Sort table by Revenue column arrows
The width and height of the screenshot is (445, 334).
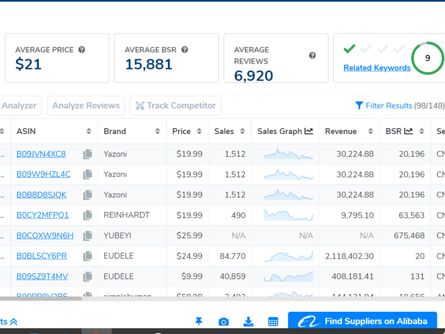(370, 131)
